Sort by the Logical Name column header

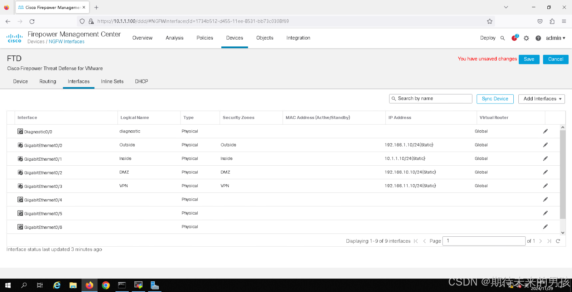click(x=135, y=117)
